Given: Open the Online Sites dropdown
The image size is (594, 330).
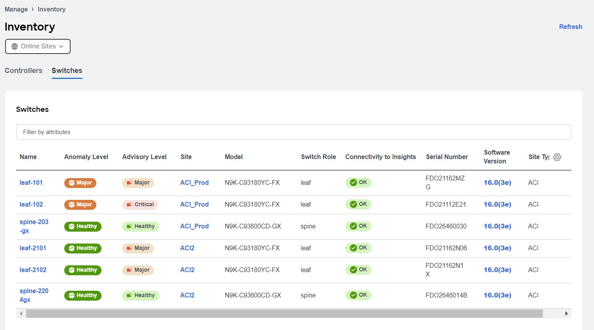Looking at the screenshot, I should pyautogui.click(x=38, y=46).
